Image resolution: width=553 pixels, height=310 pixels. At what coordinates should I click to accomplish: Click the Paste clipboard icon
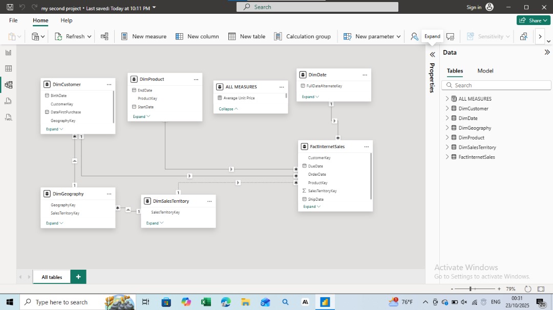point(12,36)
